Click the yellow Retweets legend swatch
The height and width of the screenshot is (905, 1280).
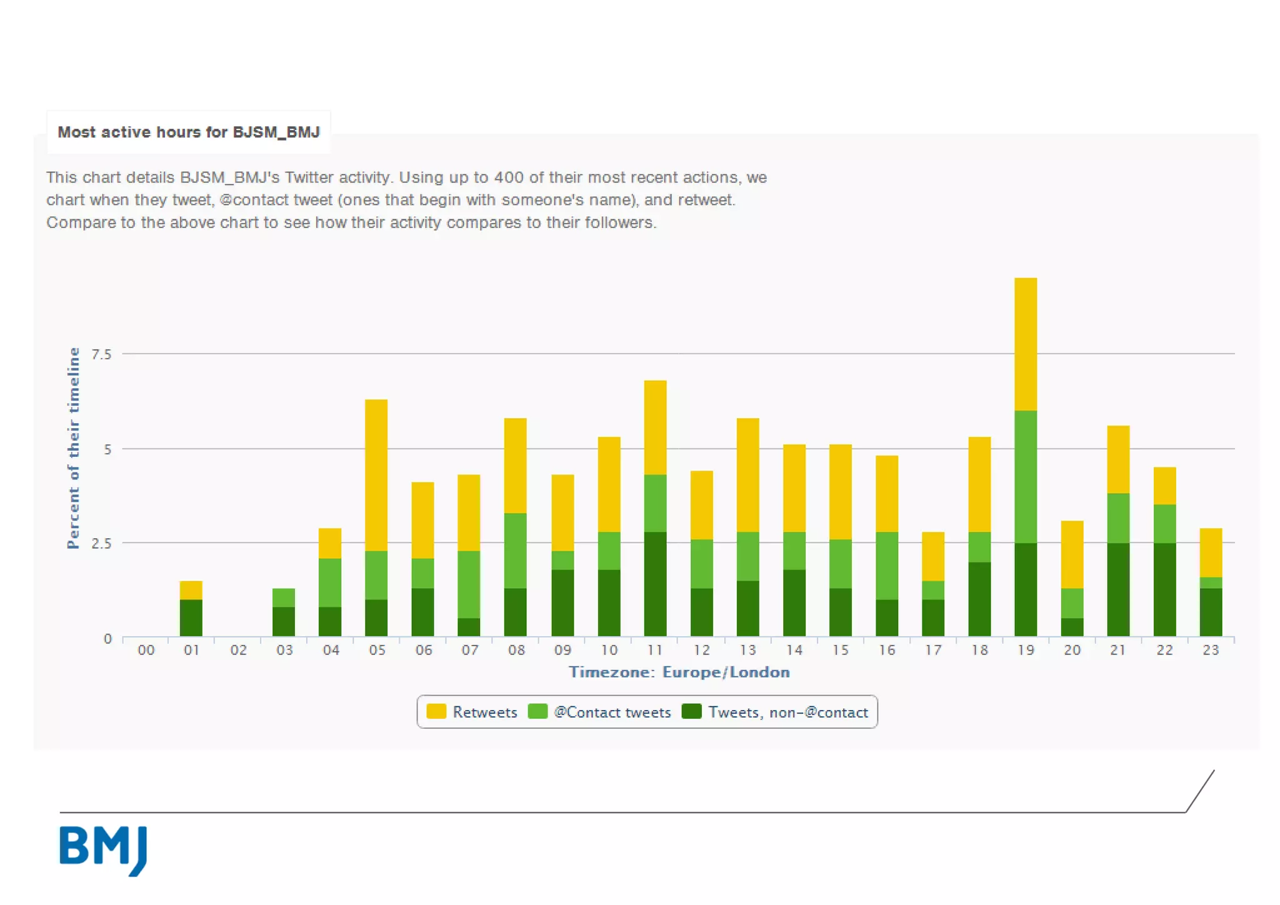point(436,712)
